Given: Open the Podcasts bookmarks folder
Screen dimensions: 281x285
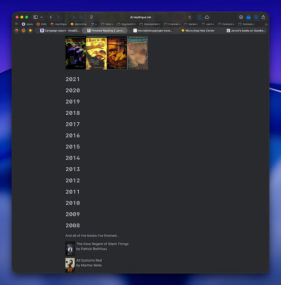Looking at the screenshot, I should coord(246,24).
